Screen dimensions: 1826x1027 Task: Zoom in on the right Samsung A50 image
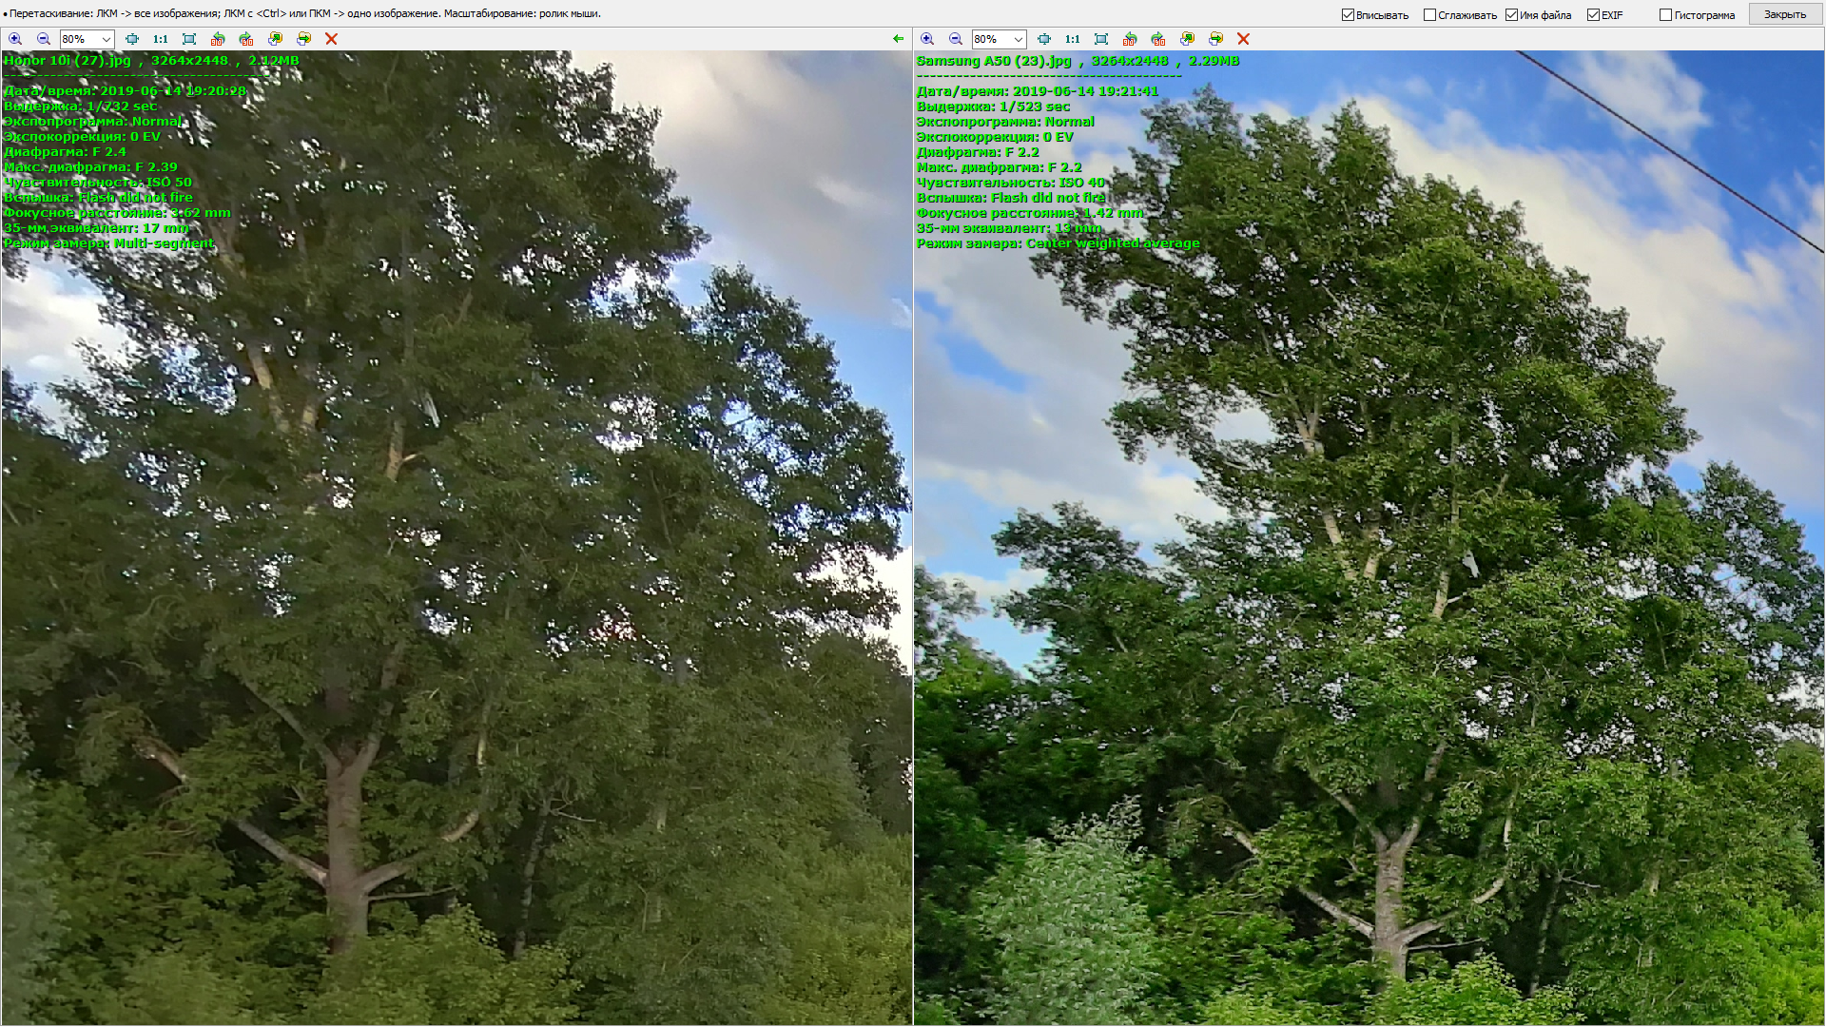927,39
